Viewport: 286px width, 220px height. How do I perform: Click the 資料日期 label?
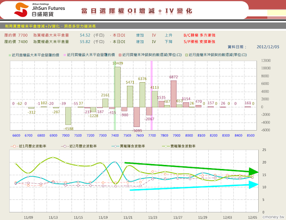point(237,47)
